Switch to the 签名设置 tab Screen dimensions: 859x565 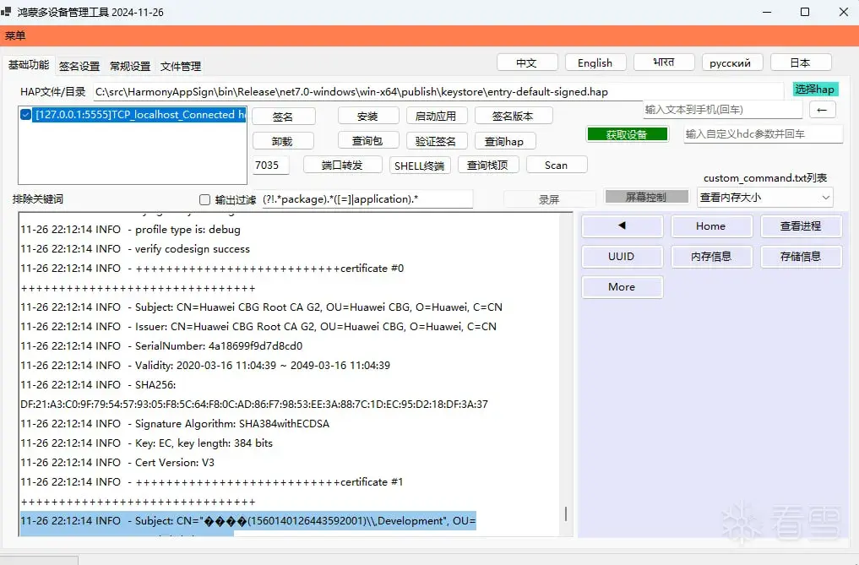tap(79, 67)
